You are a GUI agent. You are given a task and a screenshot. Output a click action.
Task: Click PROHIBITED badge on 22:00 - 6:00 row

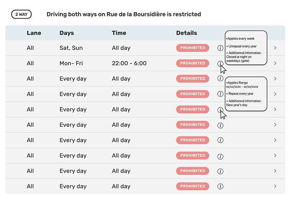(x=193, y=63)
